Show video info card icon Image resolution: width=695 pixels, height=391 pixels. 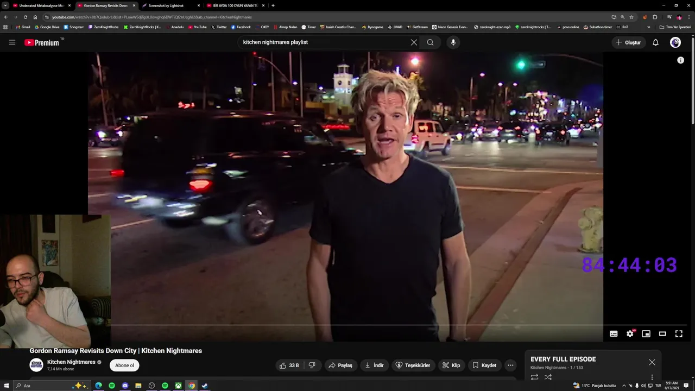pos(680,60)
